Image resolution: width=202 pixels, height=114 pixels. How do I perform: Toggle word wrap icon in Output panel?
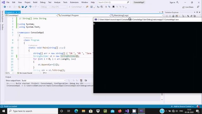coord(86,80)
